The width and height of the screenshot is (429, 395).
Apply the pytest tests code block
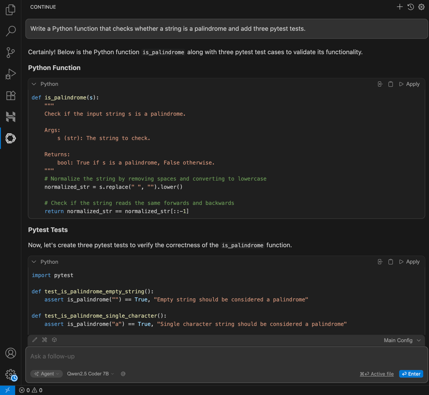coord(409,262)
